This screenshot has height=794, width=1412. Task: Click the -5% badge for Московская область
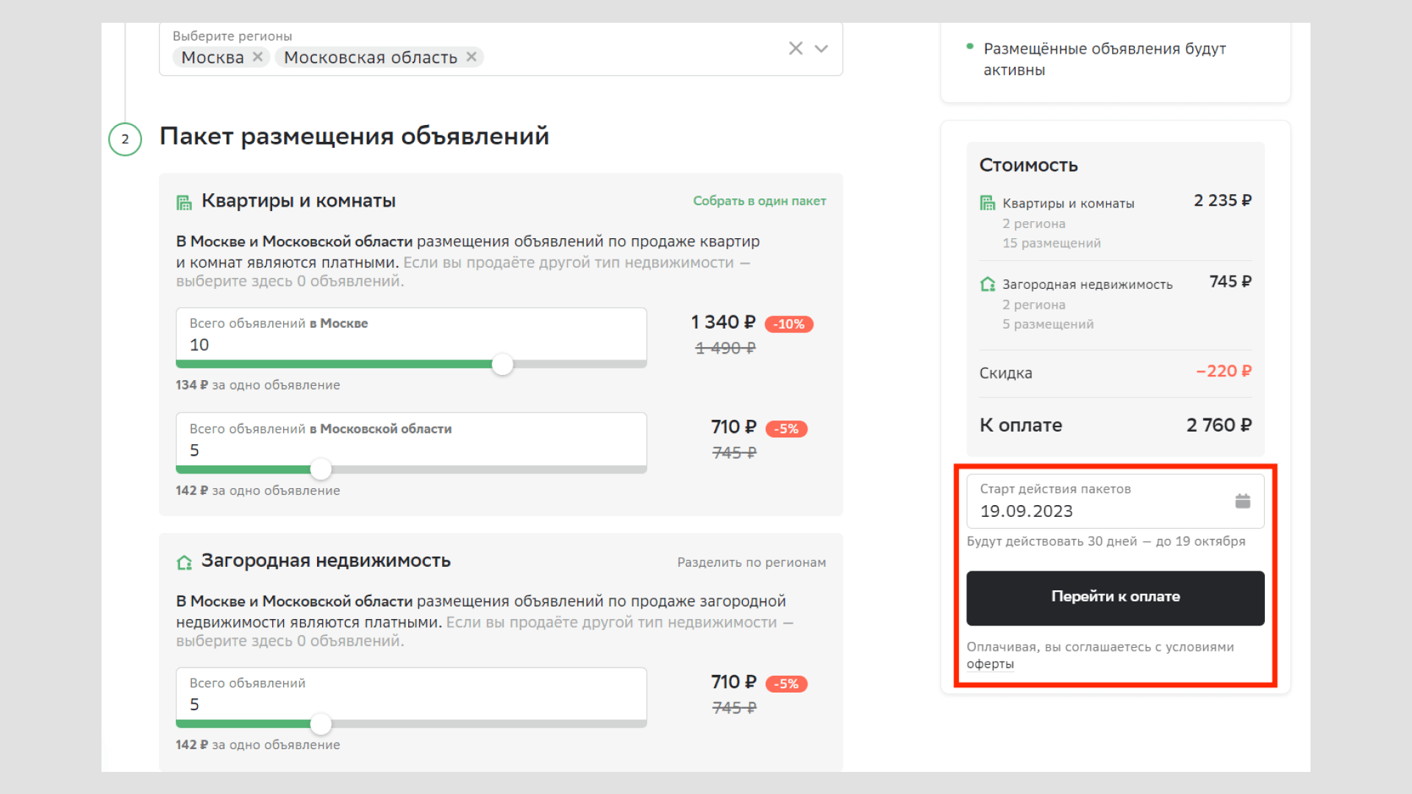(786, 429)
